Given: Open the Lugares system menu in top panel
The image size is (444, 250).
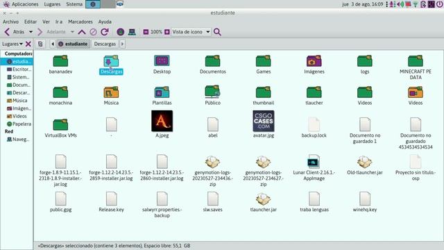Looking at the screenshot, I should click(52, 4).
